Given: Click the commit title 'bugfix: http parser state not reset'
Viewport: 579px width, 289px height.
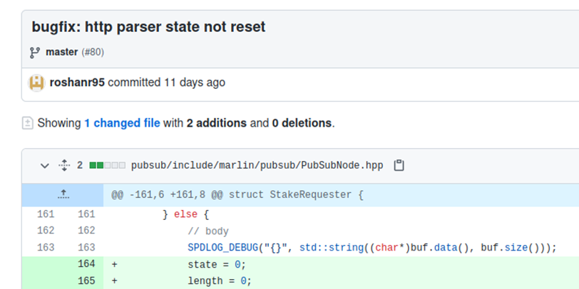Looking at the screenshot, I should tap(148, 27).
